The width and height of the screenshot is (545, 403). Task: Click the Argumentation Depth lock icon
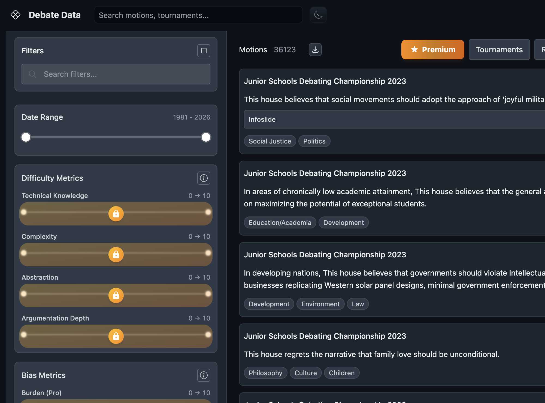116,336
